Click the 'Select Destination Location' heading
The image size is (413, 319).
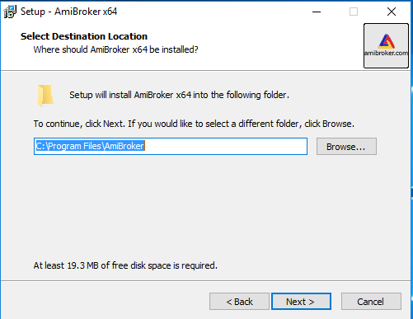click(x=84, y=36)
